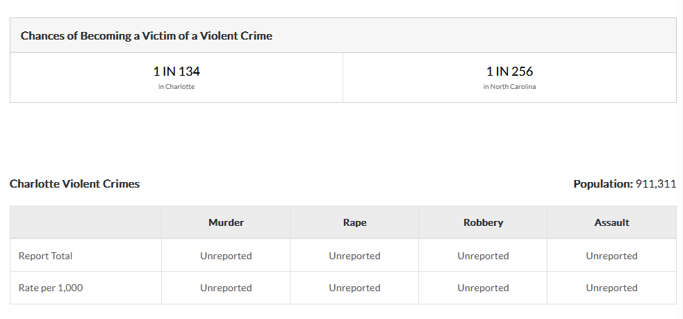Click the Murder Report Total cell
The width and height of the screenshot is (683, 319).
[226, 256]
